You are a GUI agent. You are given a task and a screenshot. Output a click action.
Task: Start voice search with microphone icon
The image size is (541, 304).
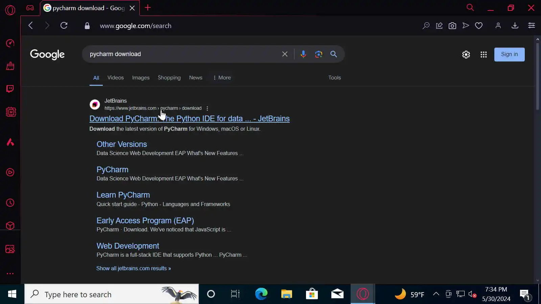click(303, 54)
